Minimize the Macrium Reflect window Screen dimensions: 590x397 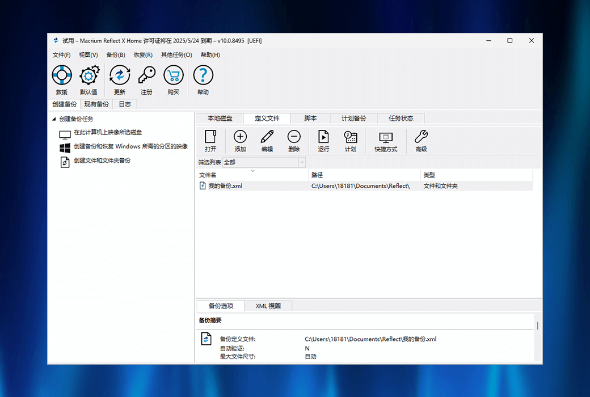pyautogui.click(x=488, y=41)
